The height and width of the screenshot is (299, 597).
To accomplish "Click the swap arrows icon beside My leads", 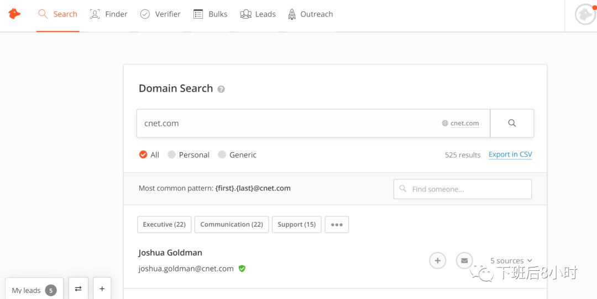I will 78,289.
